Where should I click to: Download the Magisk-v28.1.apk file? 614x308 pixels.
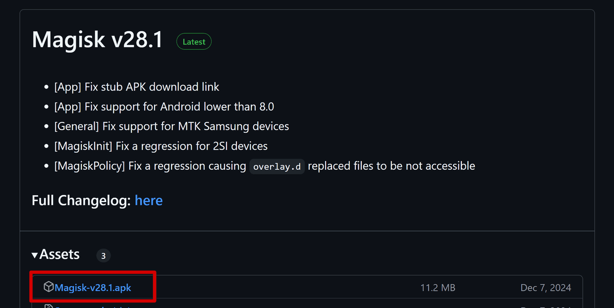click(93, 288)
